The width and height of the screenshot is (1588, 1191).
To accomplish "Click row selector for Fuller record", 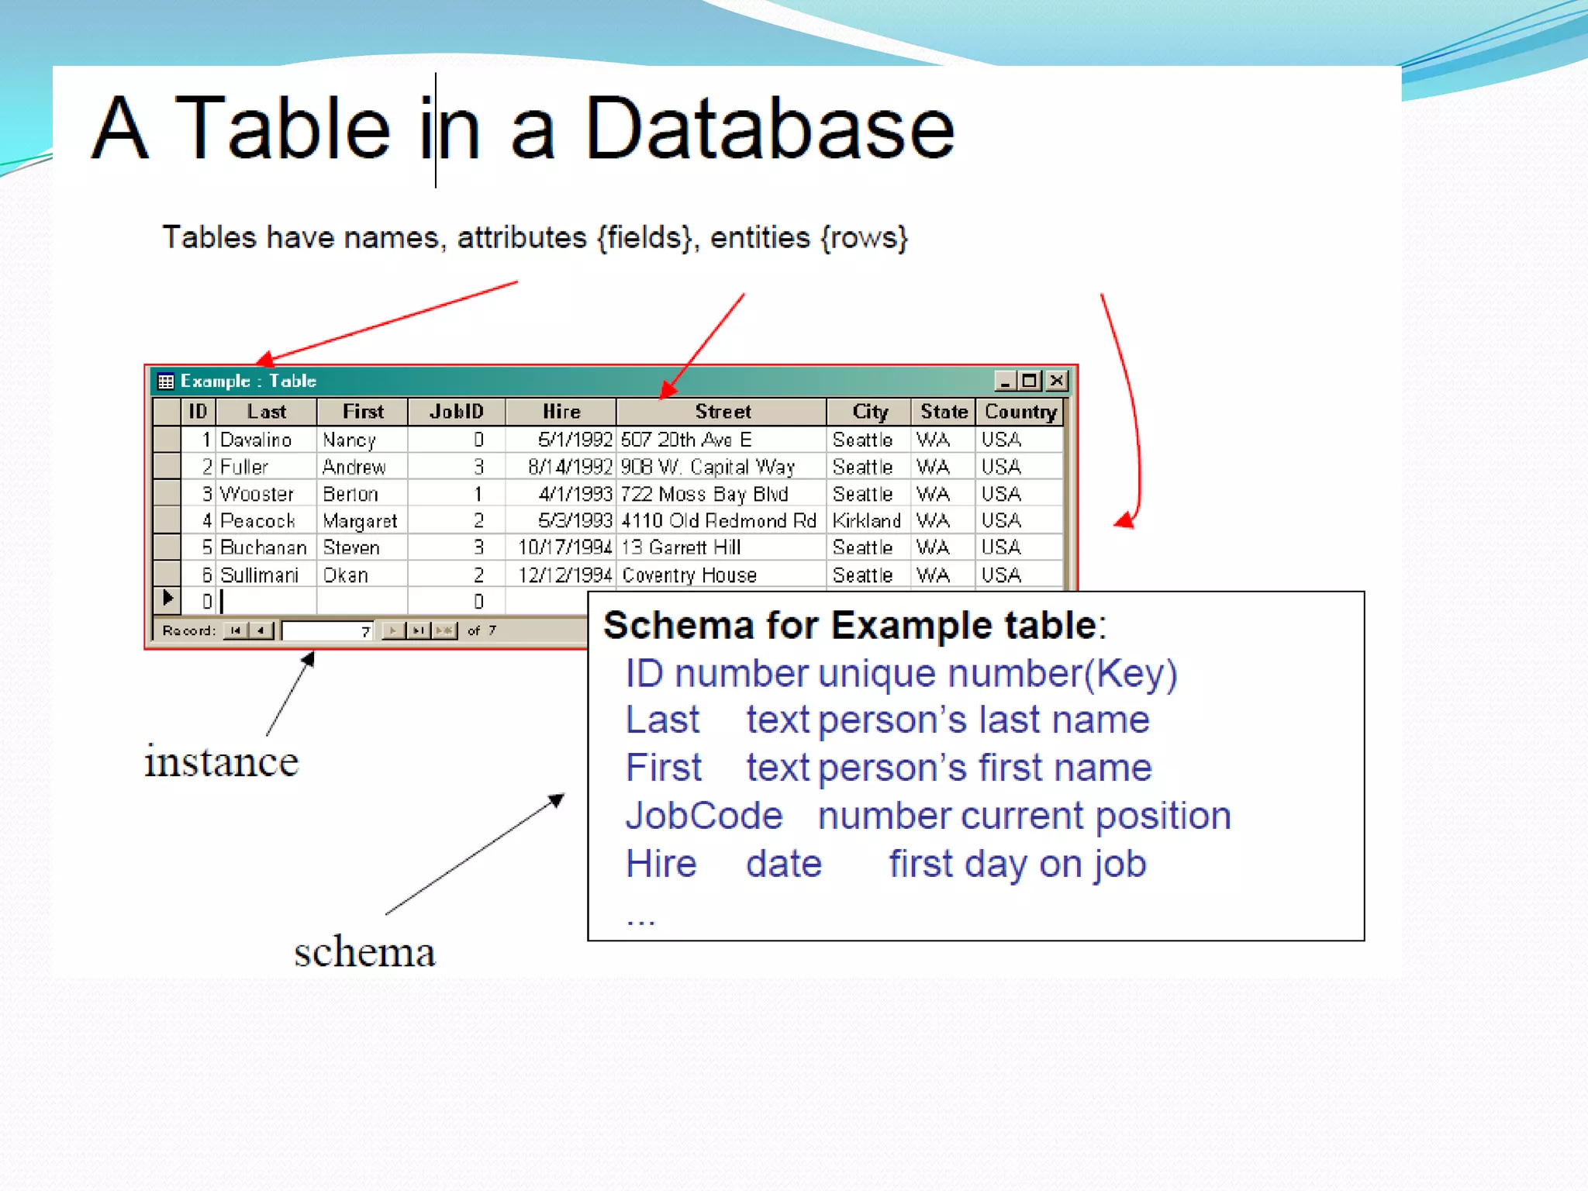I will pyautogui.click(x=167, y=467).
